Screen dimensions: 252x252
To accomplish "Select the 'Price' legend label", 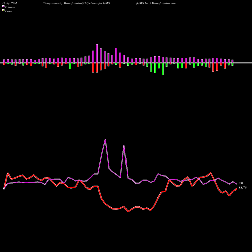I will click(x=8, y=11).
